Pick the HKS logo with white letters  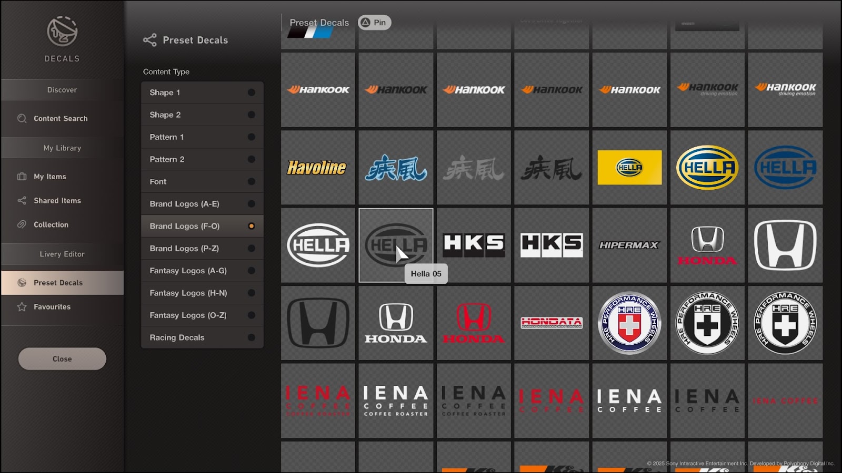474,245
